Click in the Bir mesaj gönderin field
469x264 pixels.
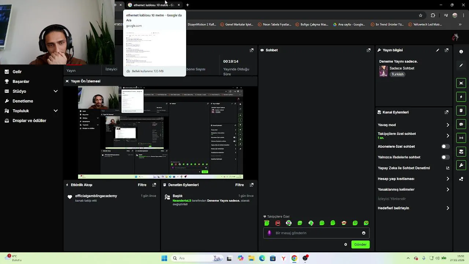[x=316, y=233]
